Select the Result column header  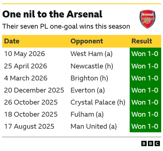pyautogui.click(x=142, y=41)
